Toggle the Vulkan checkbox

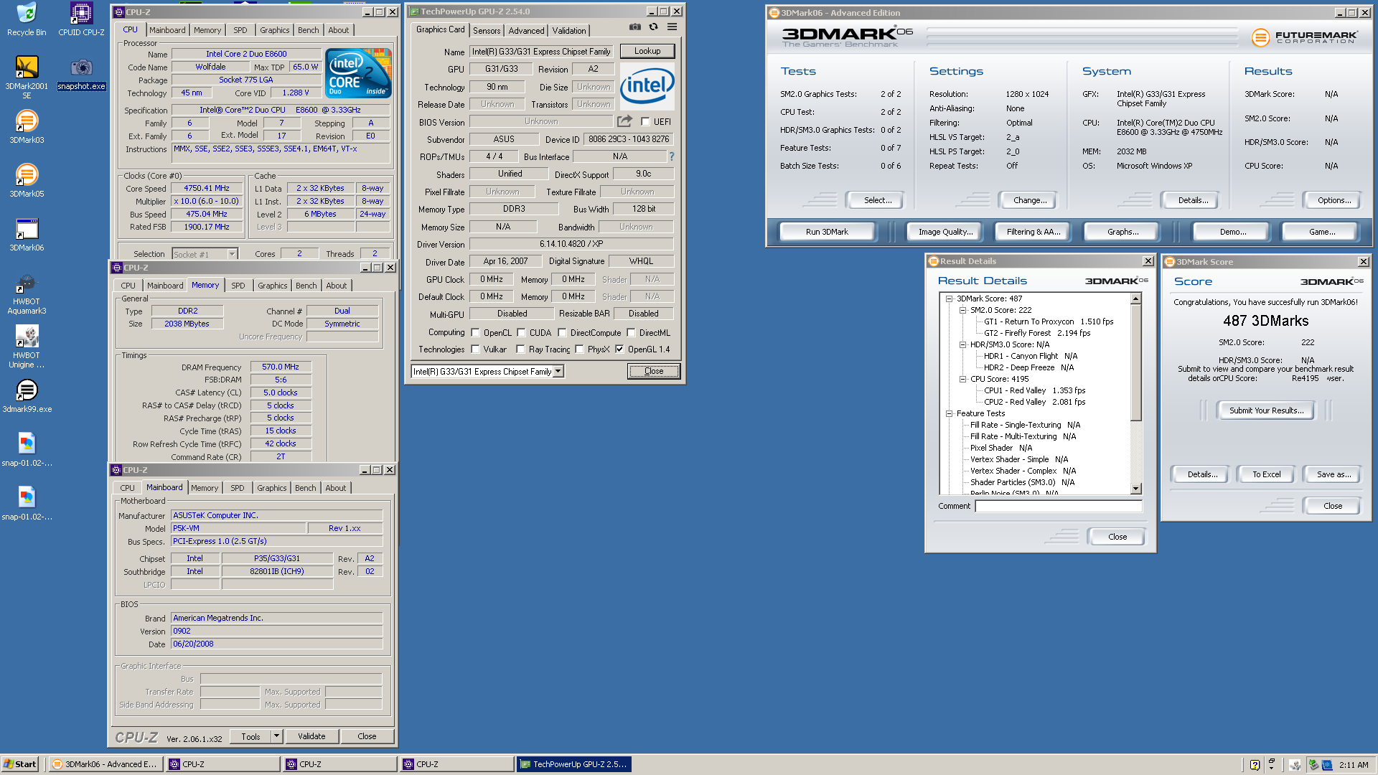[475, 349]
